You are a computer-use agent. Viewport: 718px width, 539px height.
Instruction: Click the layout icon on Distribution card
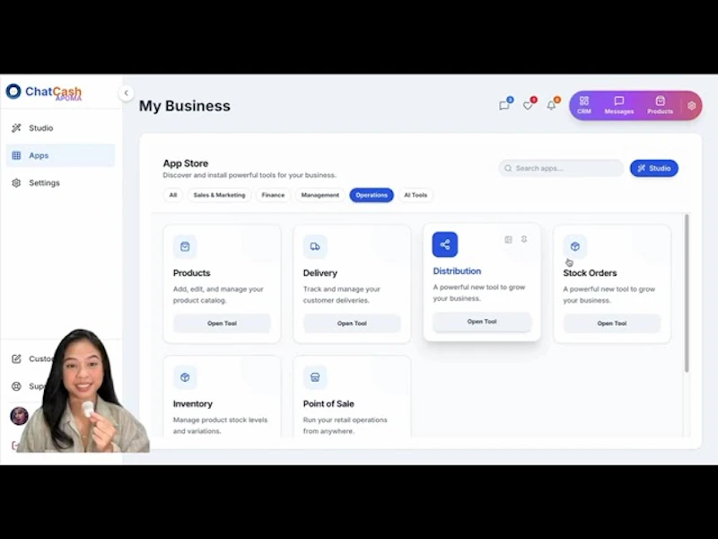pyautogui.click(x=508, y=240)
